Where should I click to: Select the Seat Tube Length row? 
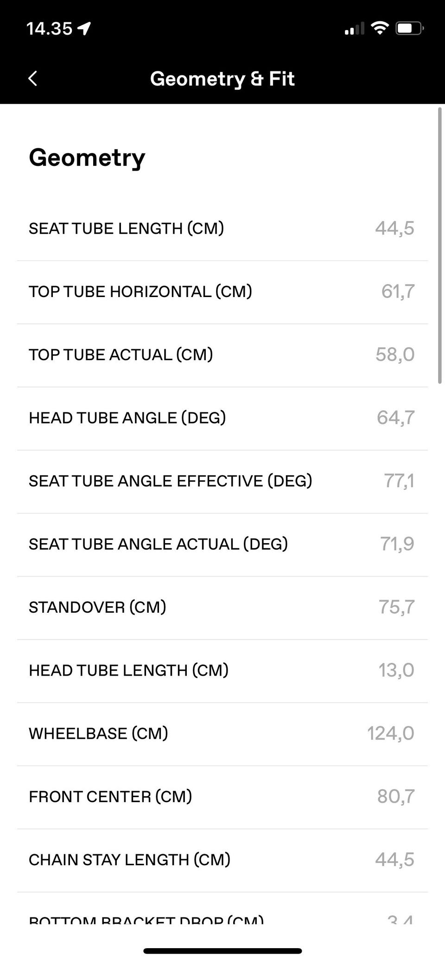pyautogui.click(x=222, y=228)
